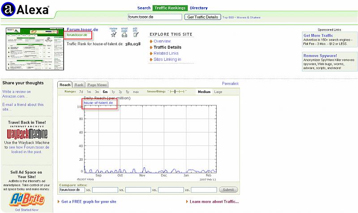Click the review site star icon
The height and width of the screenshot is (213, 358).
113,35
